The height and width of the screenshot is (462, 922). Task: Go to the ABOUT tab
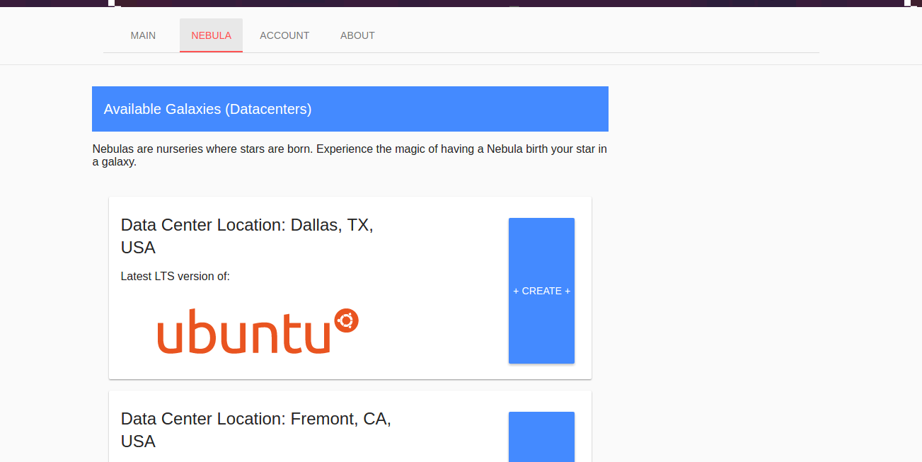click(357, 35)
